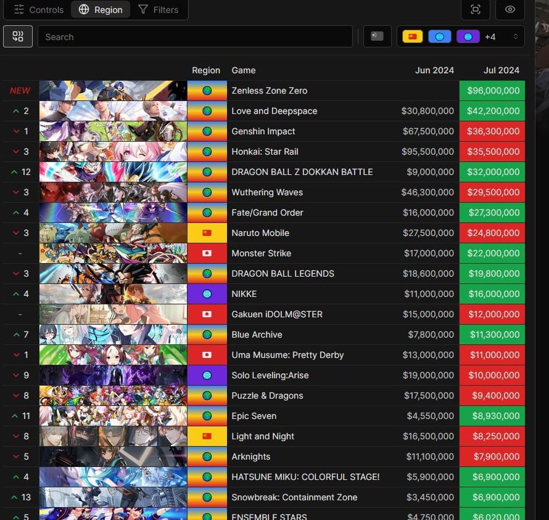Viewport: 549px width, 520px height.
Task: Click the $96,000,000 Jul 2024 revenue cell
Action: [x=492, y=91]
